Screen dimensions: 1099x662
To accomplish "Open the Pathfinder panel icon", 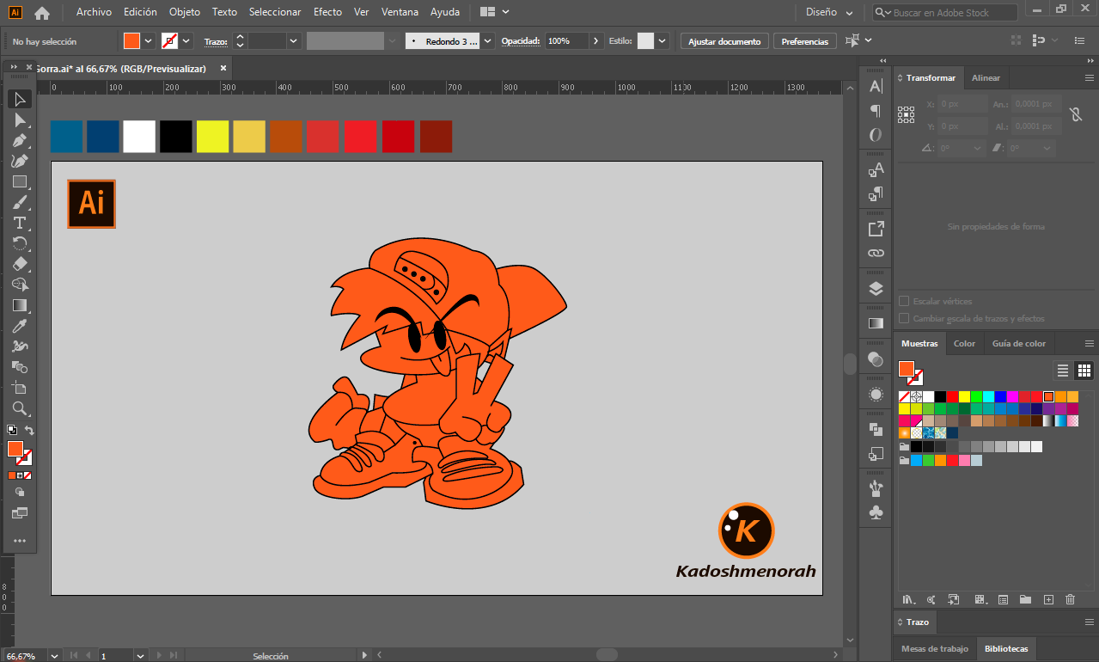I will [876, 429].
